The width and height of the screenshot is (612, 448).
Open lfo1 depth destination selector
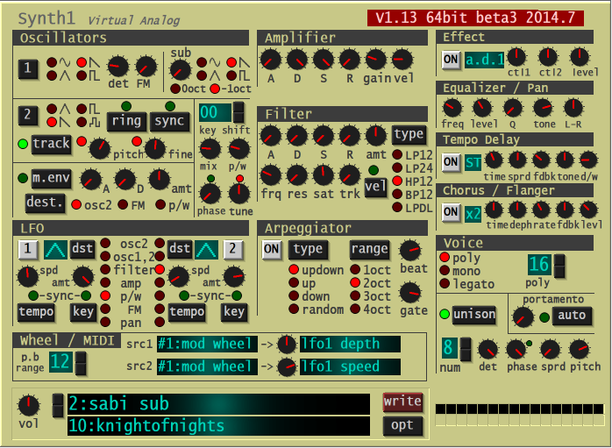click(x=350, y=344)
